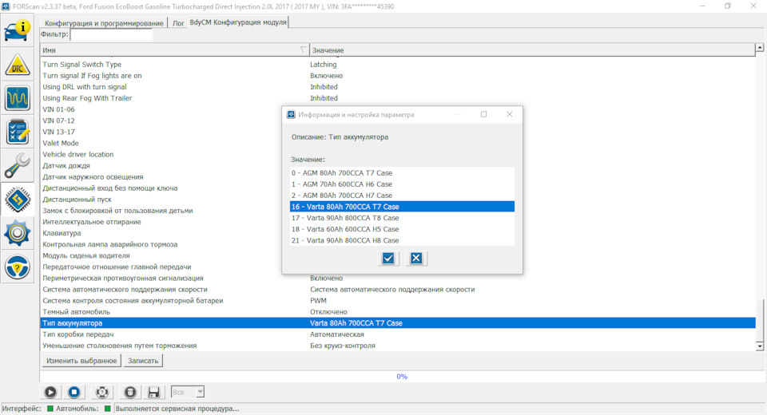Select BdyCM Конфигурация модуля tab
Viewport: 767px width, 415px height.
(238, 22)
